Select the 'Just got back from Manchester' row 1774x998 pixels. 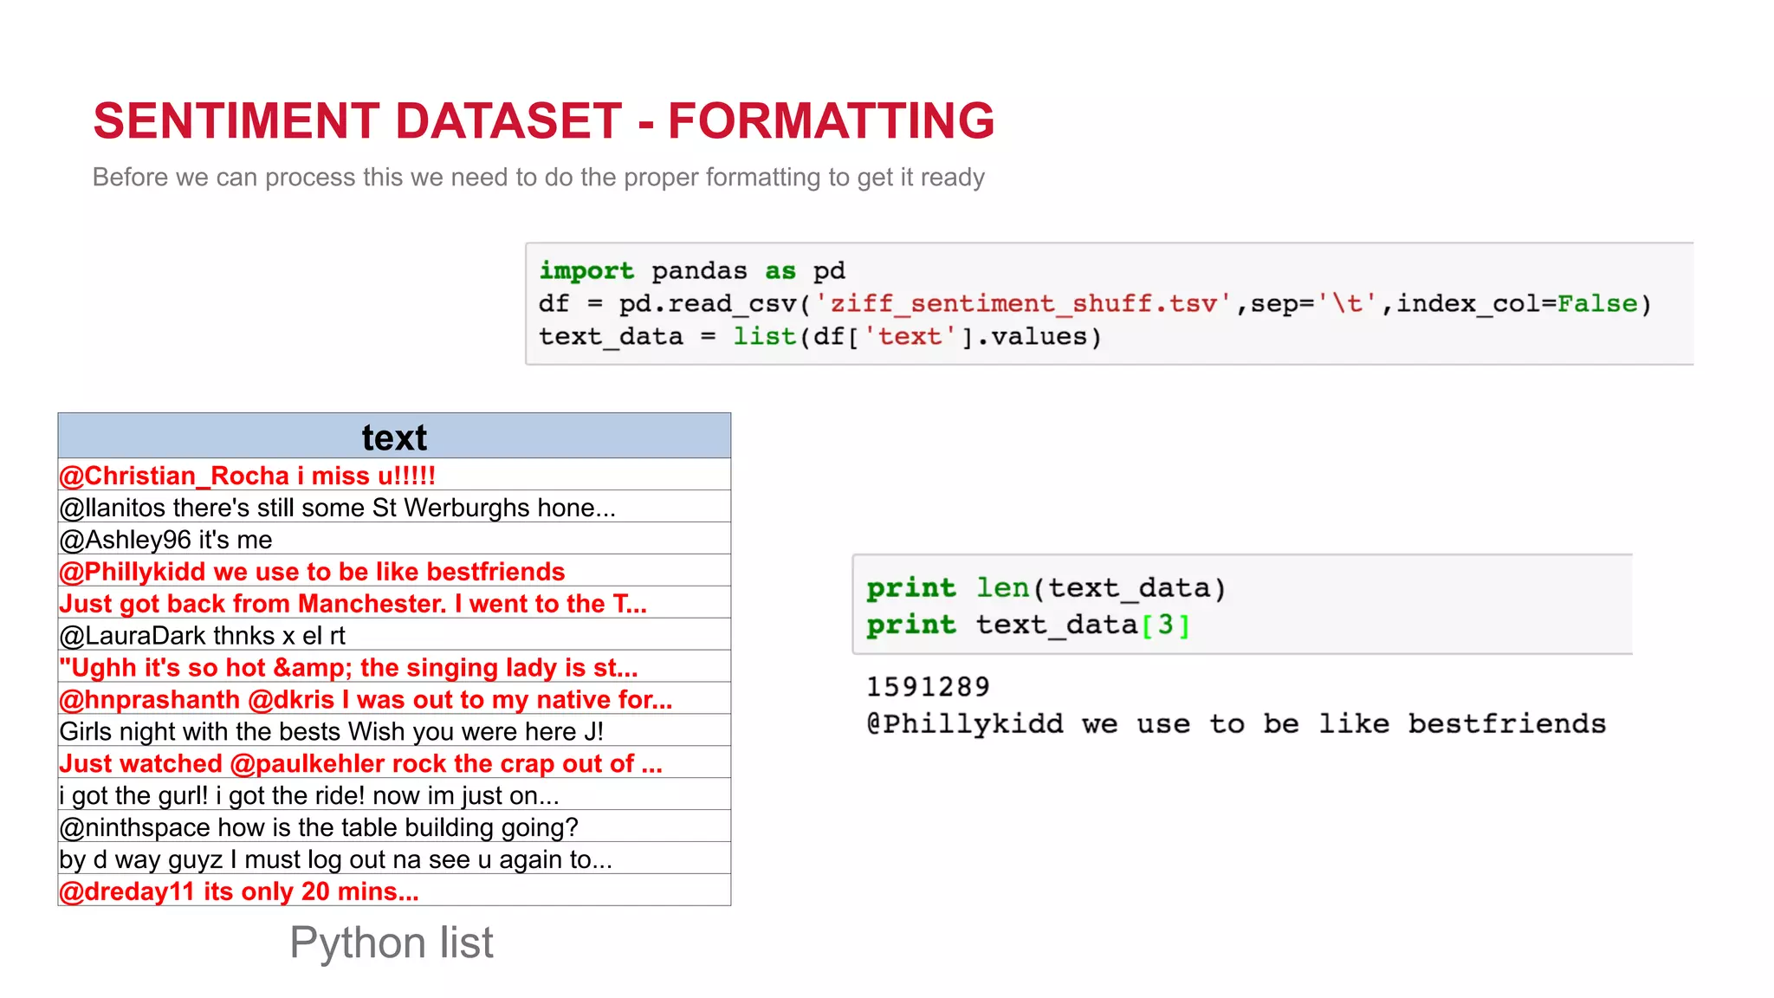394,603
